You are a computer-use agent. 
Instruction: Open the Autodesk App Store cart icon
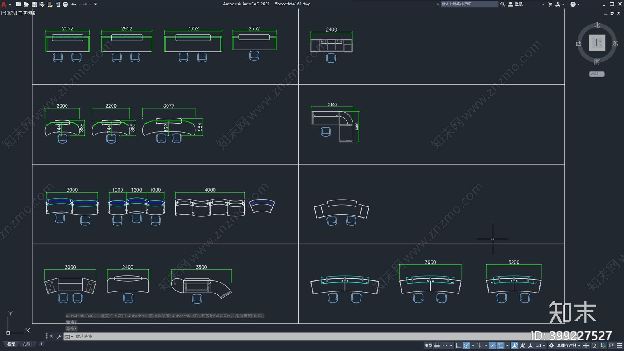(x=550, y=4)
